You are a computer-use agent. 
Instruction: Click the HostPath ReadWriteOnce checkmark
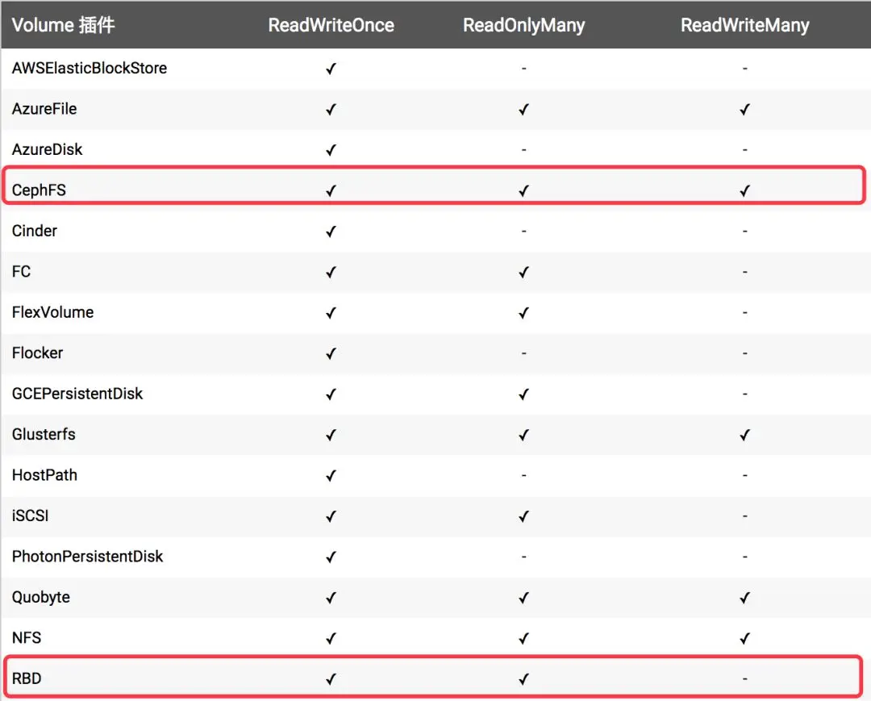pyautogui.click(x=331, y=476)
